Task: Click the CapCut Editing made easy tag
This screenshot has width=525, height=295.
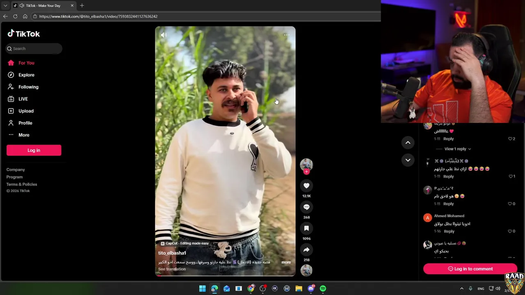Action: tap(185, 243)
